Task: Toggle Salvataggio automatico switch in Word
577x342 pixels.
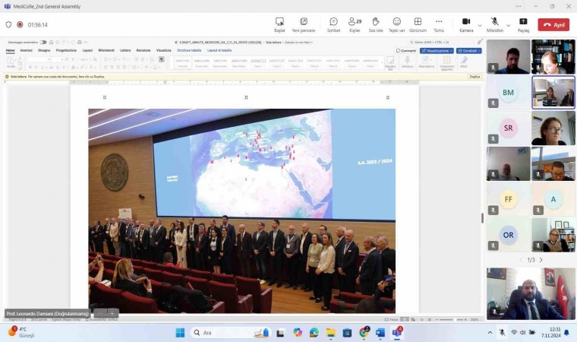Action: coord(43,43)
